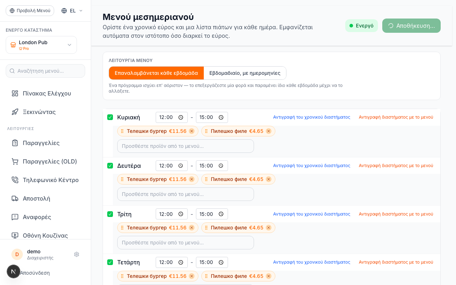This screenshot has height=285, width=456.
Task: Open Τηλεφωνικό Κέντρο menu item
Action: coord(46,180)
